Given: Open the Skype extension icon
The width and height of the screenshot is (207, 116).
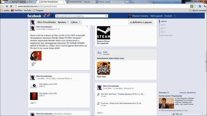Looking at the screenshot, I should (200, 6).
